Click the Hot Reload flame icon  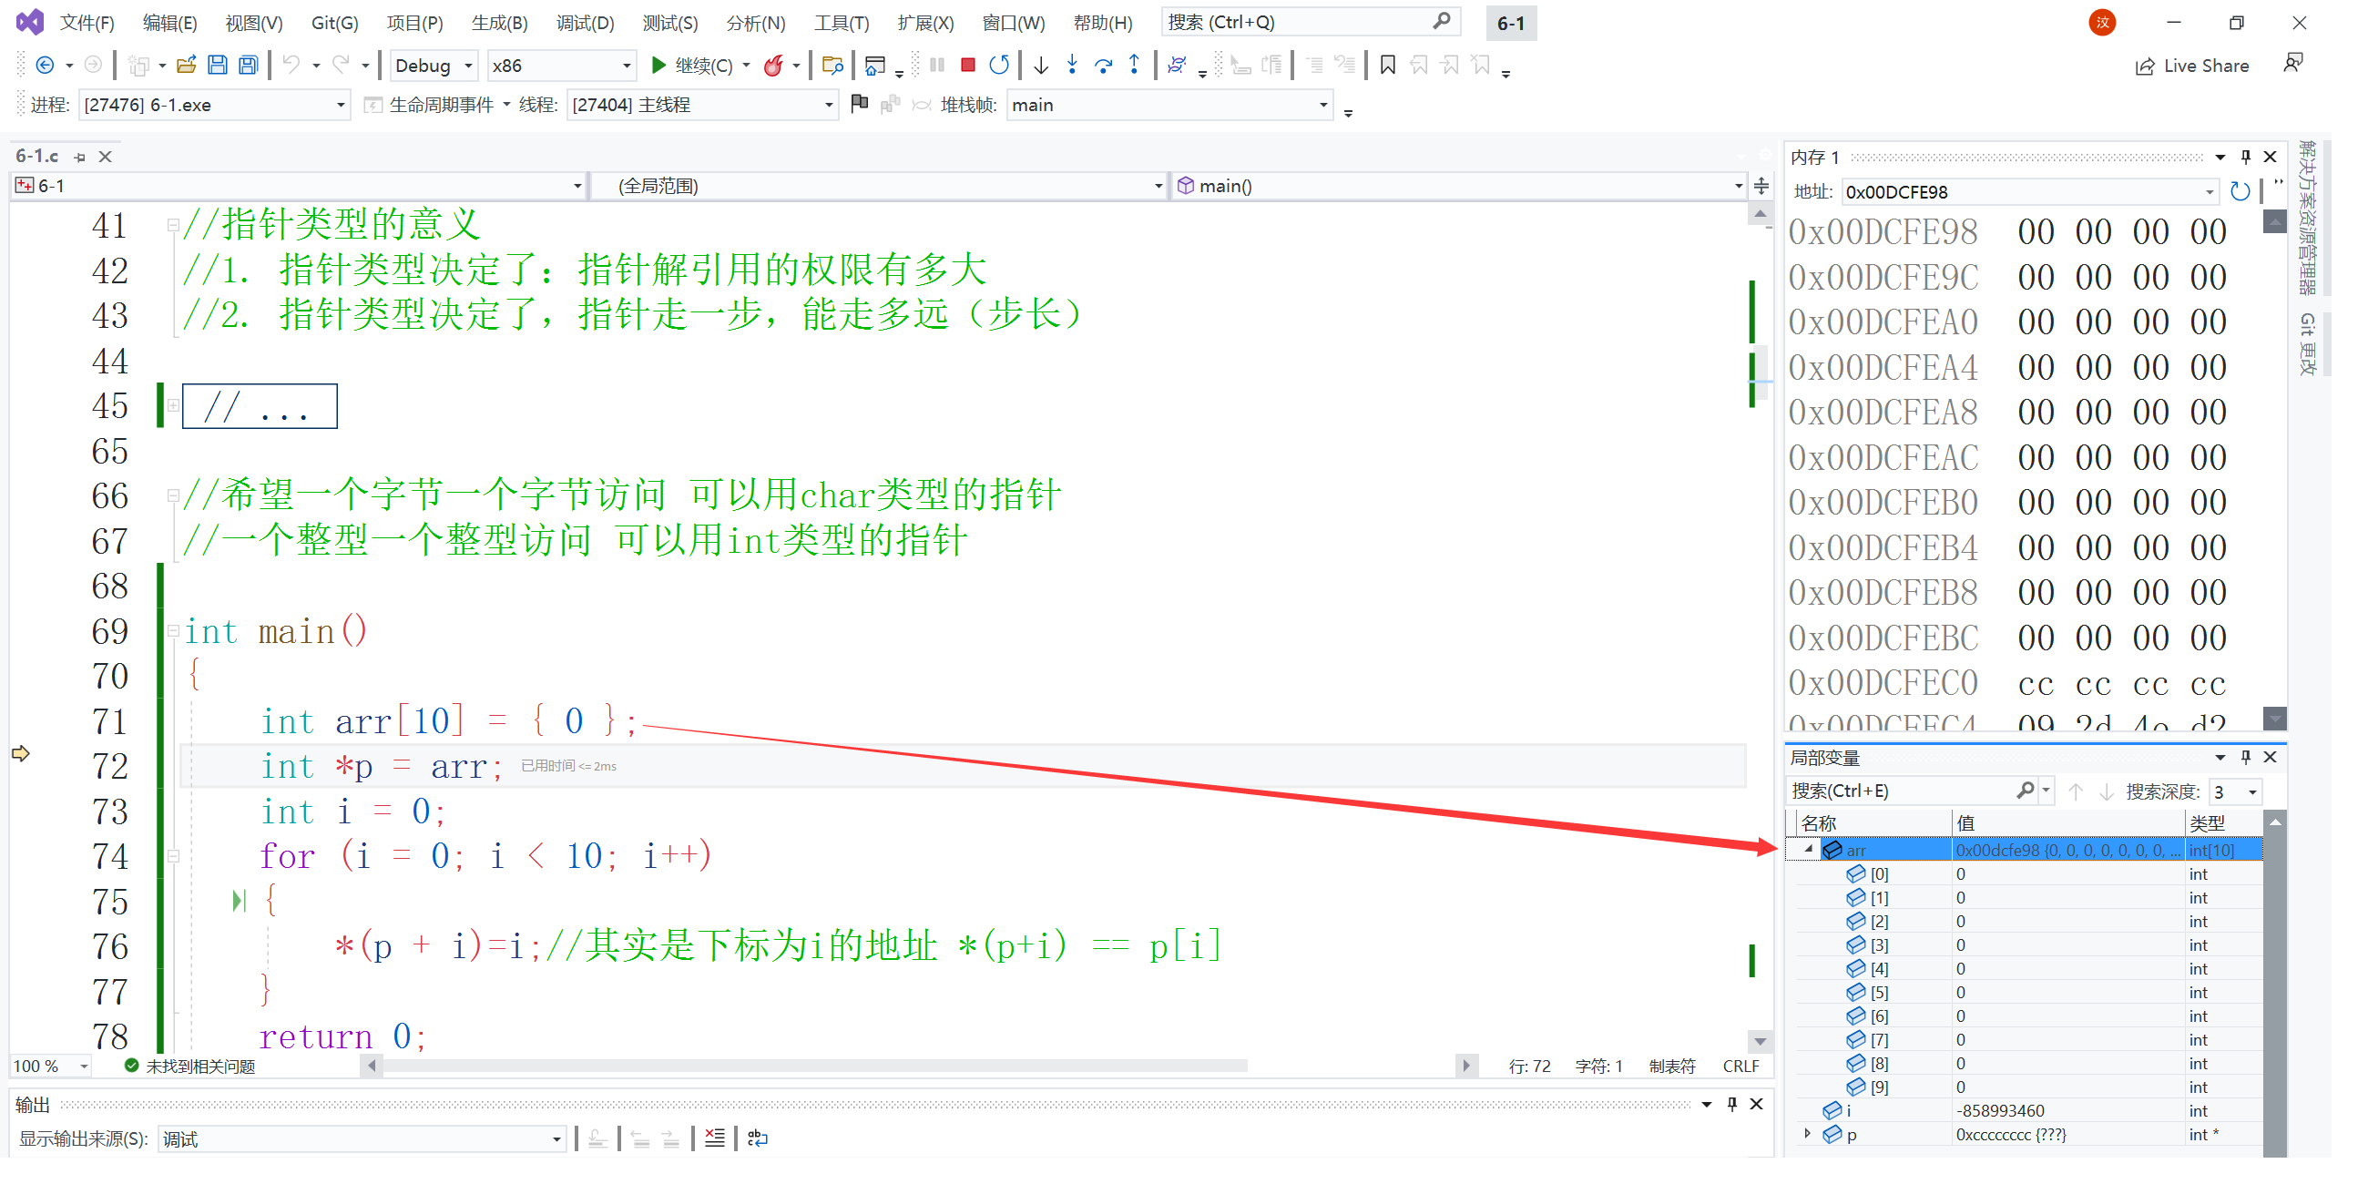click(774, 66)
